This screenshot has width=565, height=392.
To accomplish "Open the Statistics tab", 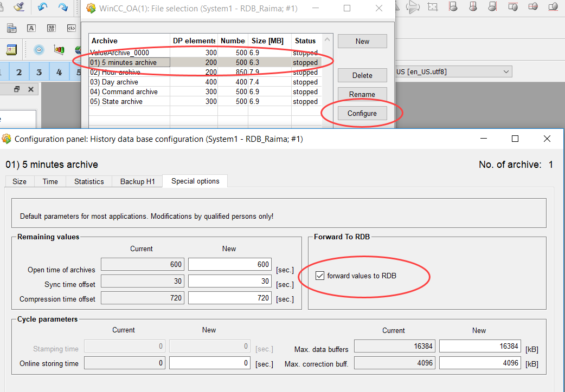I will (89, 181).
